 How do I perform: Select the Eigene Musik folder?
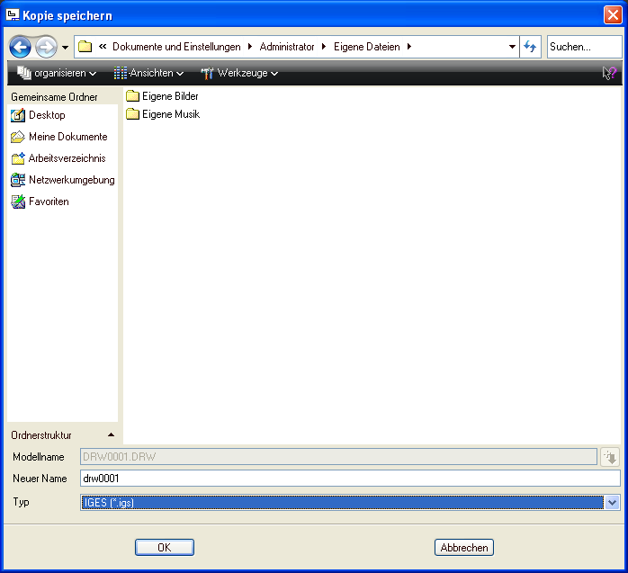[x=170, y=114]
